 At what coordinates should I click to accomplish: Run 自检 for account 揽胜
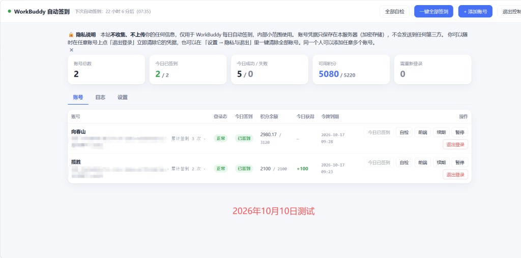click(404, 162)
